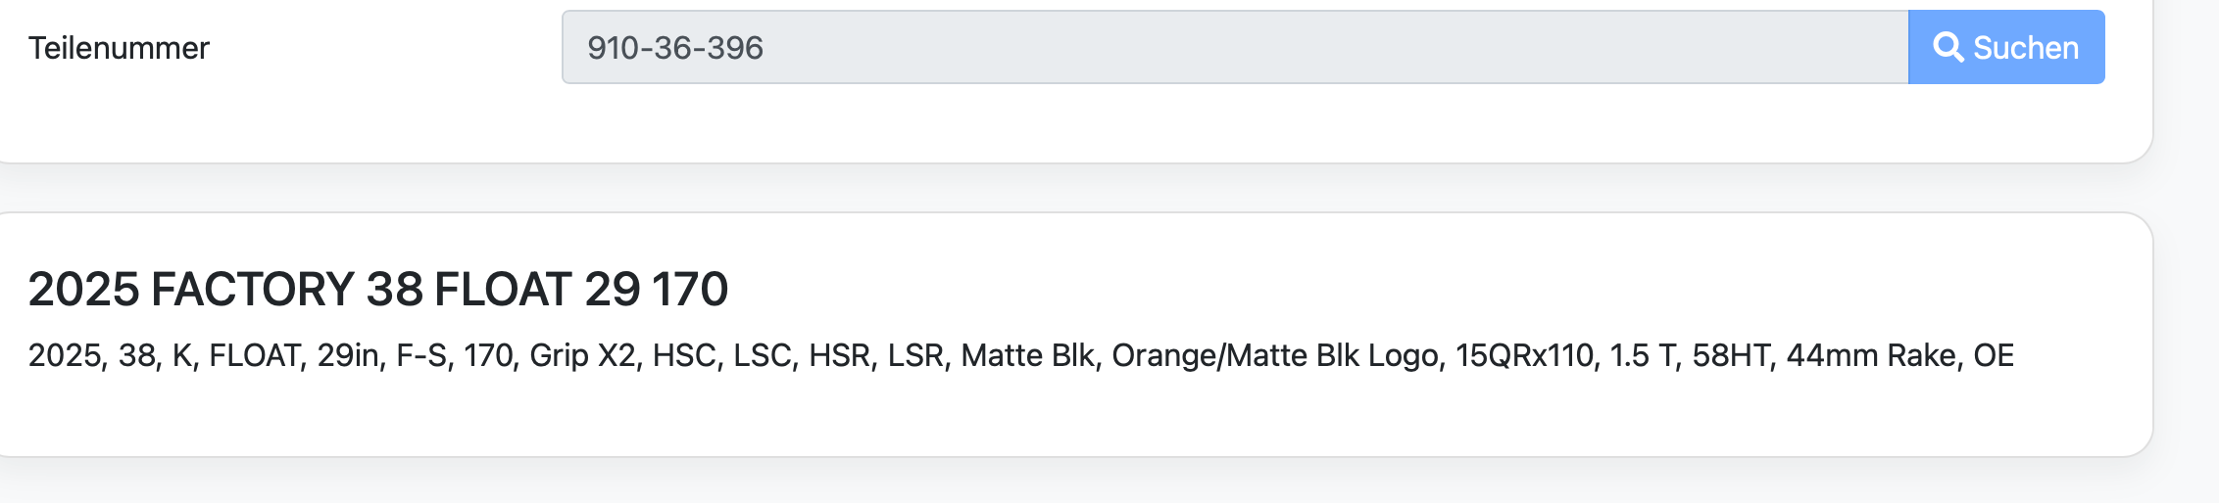Click "Grip X2" in the specification line
Image resolution: width=2219 pixels, height=503 pixels.
[582, 355]
